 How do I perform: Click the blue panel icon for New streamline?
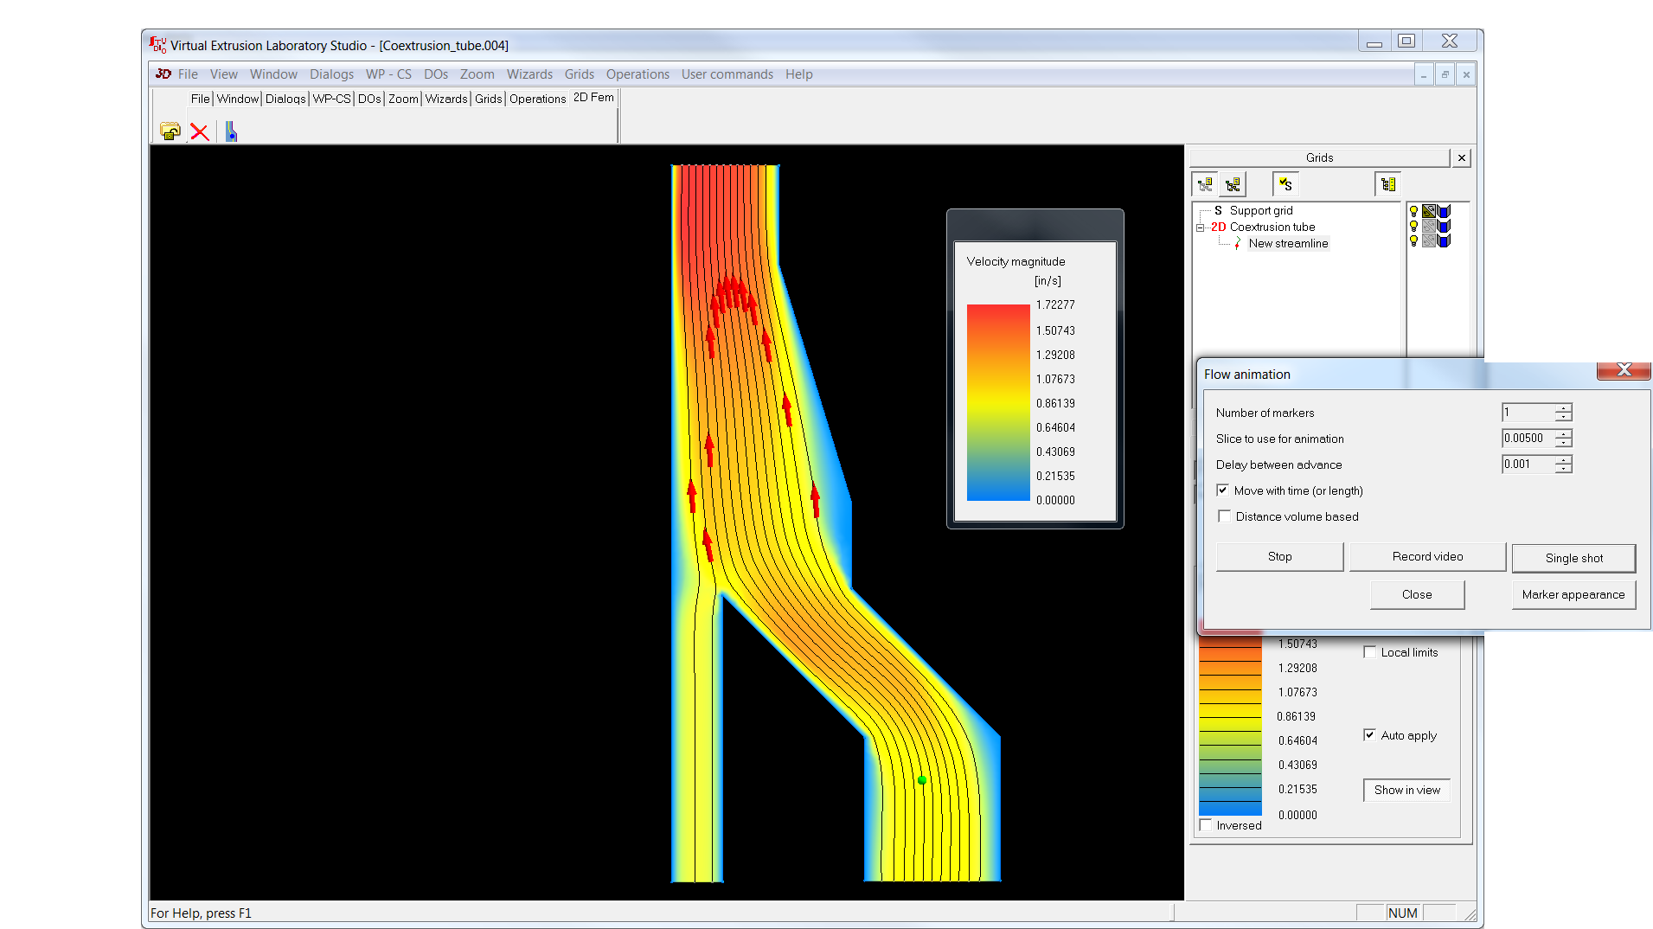1444,241
